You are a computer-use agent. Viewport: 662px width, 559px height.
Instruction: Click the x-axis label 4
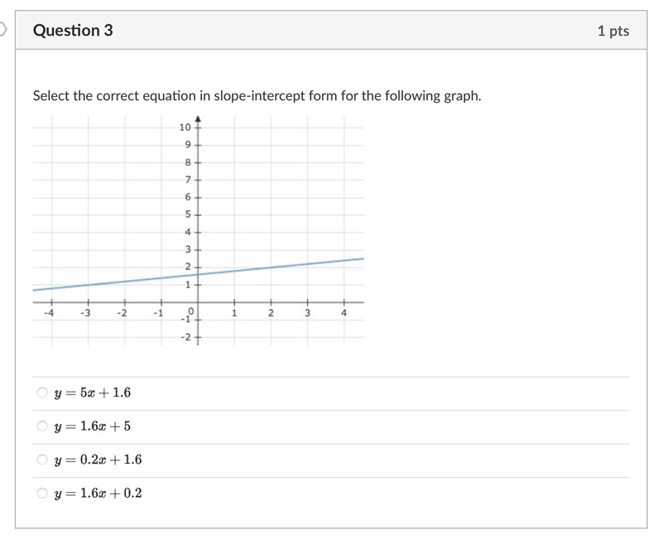(343, 313)
